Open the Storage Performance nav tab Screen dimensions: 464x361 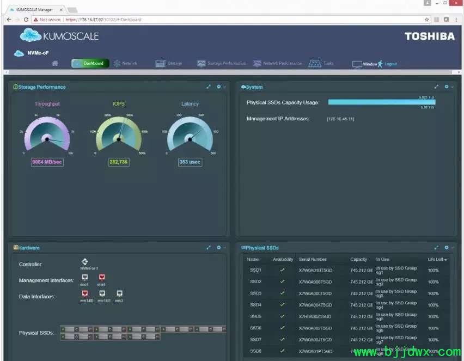221,63
